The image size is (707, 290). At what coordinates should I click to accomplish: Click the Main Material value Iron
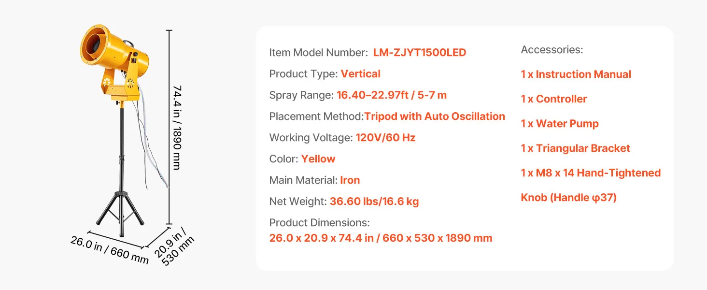click(x=350, y=180)
